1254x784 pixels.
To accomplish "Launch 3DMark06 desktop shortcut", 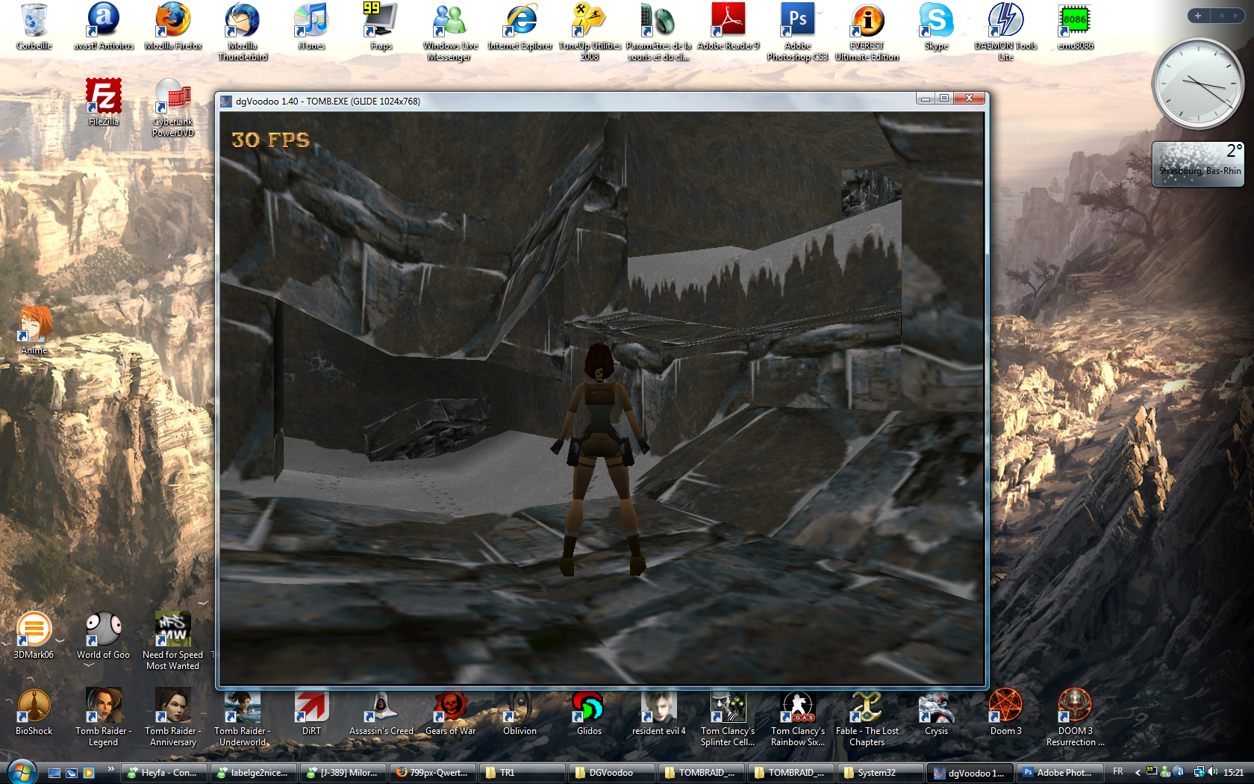I will pyautogui.click(x=34, y=635).
